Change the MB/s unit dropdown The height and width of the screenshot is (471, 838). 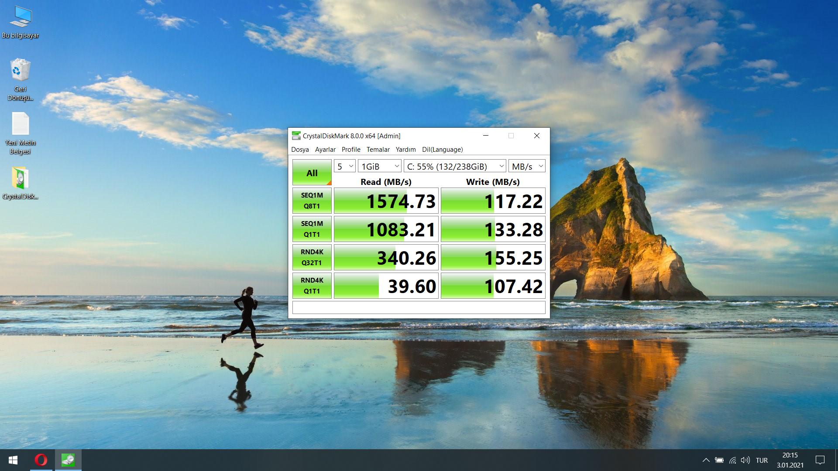[x=527, y=166]
